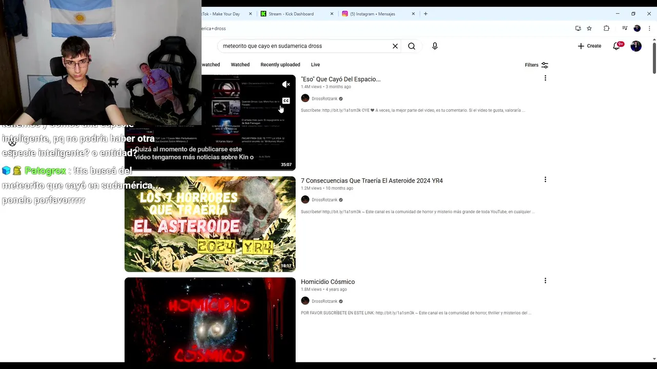This screenshot has height=369, width=657.
Task: Click the 18:17 duration badge
Action: [x=286, y=266]
